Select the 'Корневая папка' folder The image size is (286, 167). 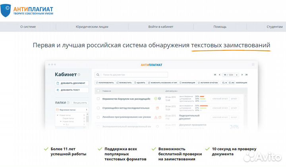pyautogui.click(x=71, y=110)
